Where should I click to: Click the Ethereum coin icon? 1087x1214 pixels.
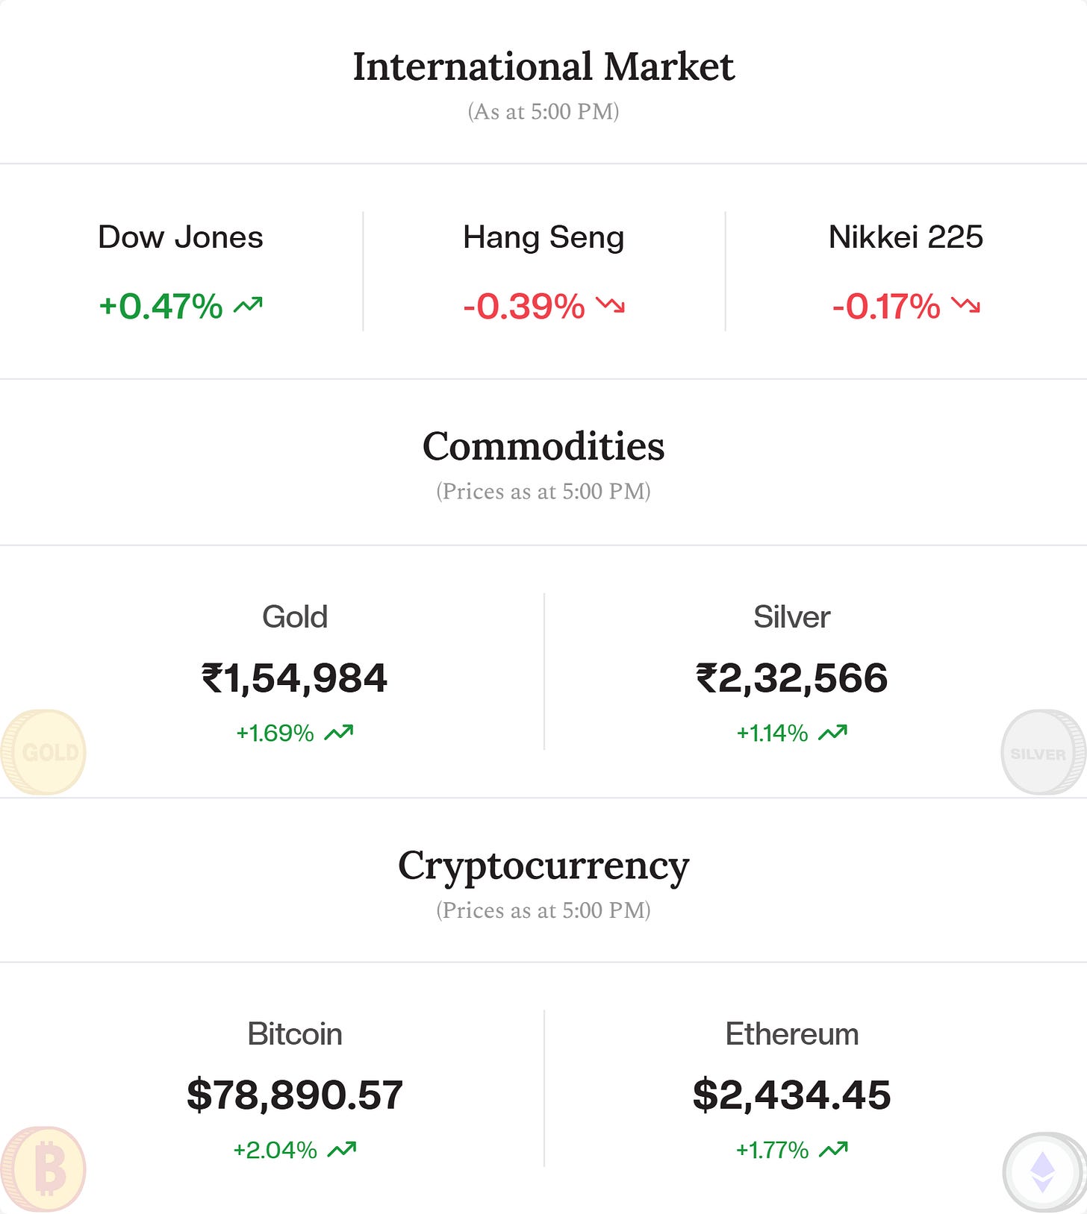1044,1172
